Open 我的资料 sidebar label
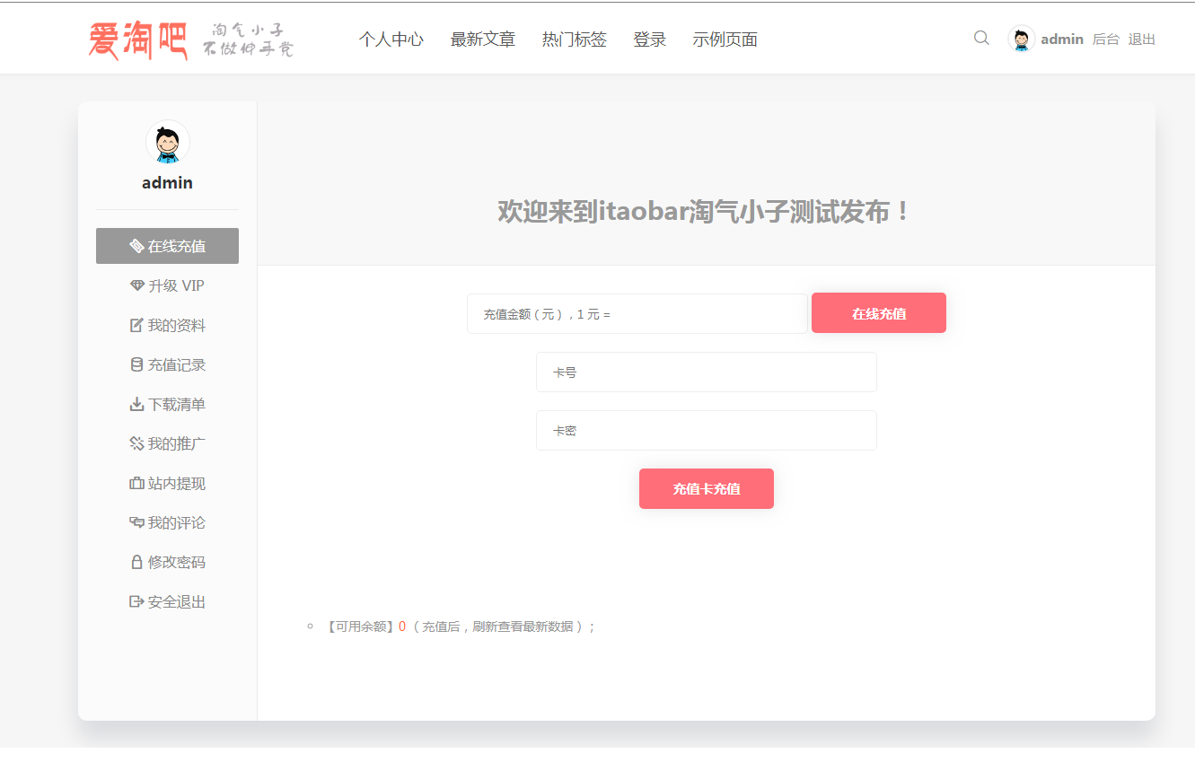This screenshot has height=771, width=1195. coord(177,325)
